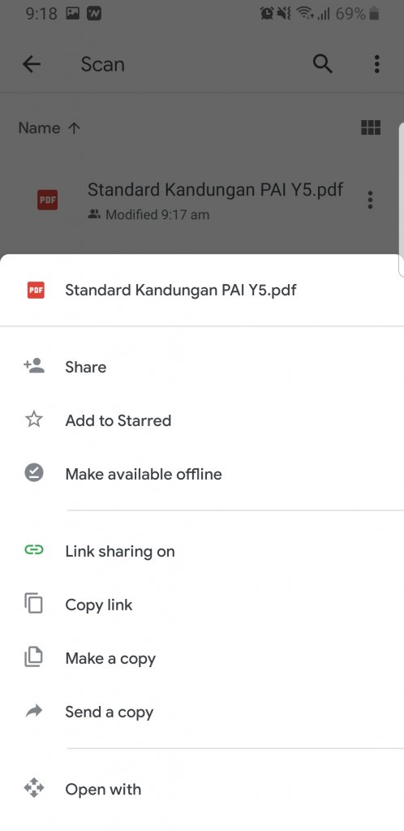The width and height of the screenshot is (404, 831).
Task: Choose Open with option
Action: [x=202, y=789]
